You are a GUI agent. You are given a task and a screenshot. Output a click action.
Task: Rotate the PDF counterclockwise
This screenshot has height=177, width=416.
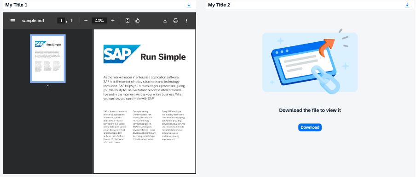click(137, 21)
